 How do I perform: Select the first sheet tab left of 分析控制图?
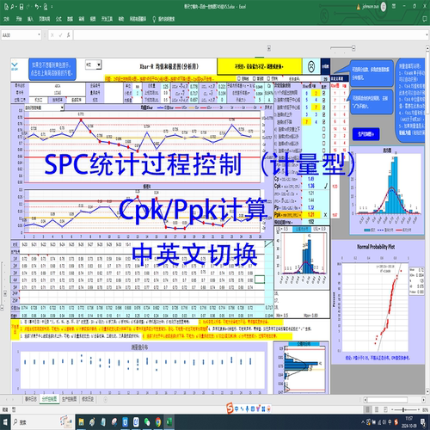(31, 399)
